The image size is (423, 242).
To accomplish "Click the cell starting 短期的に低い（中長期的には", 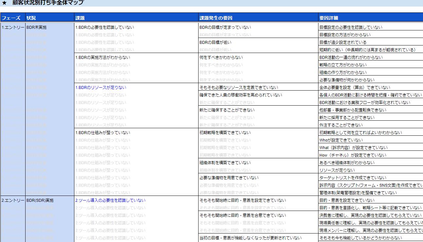I will tap(371, 50).
